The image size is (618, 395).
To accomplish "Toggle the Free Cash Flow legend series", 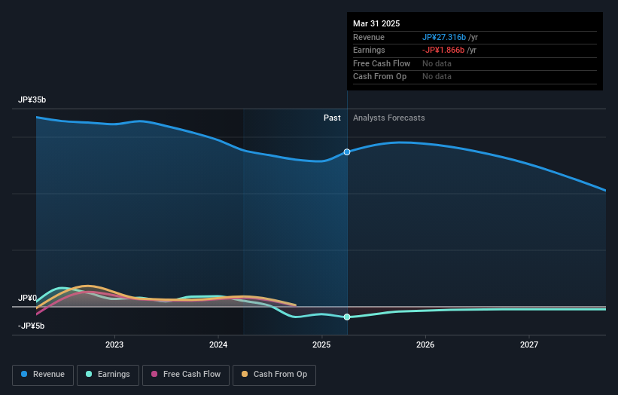I will tap(186, 375).
